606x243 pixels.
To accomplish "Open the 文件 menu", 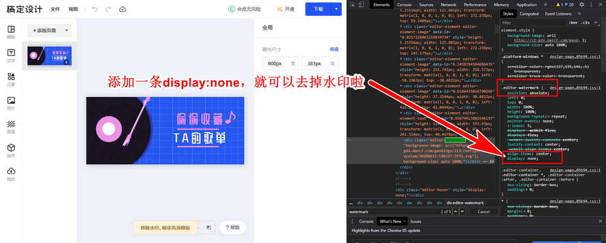I will [x=55, y=9].
